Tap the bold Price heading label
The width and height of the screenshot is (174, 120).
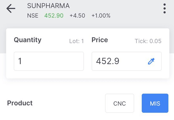(x=100, y=40)
